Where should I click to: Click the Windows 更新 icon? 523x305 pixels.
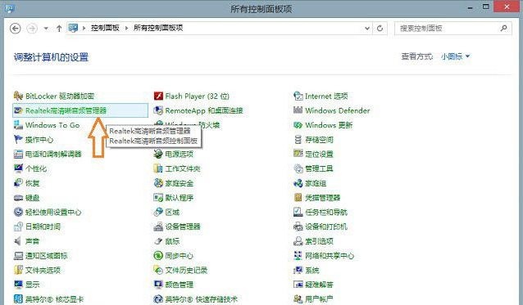click(298, 125)
